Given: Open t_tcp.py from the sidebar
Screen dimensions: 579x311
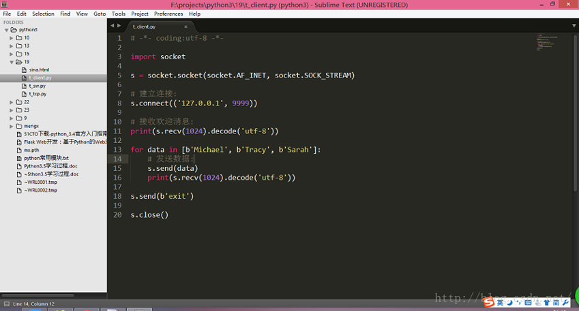Looking at the screenshot, I should [x=38, y=94].
